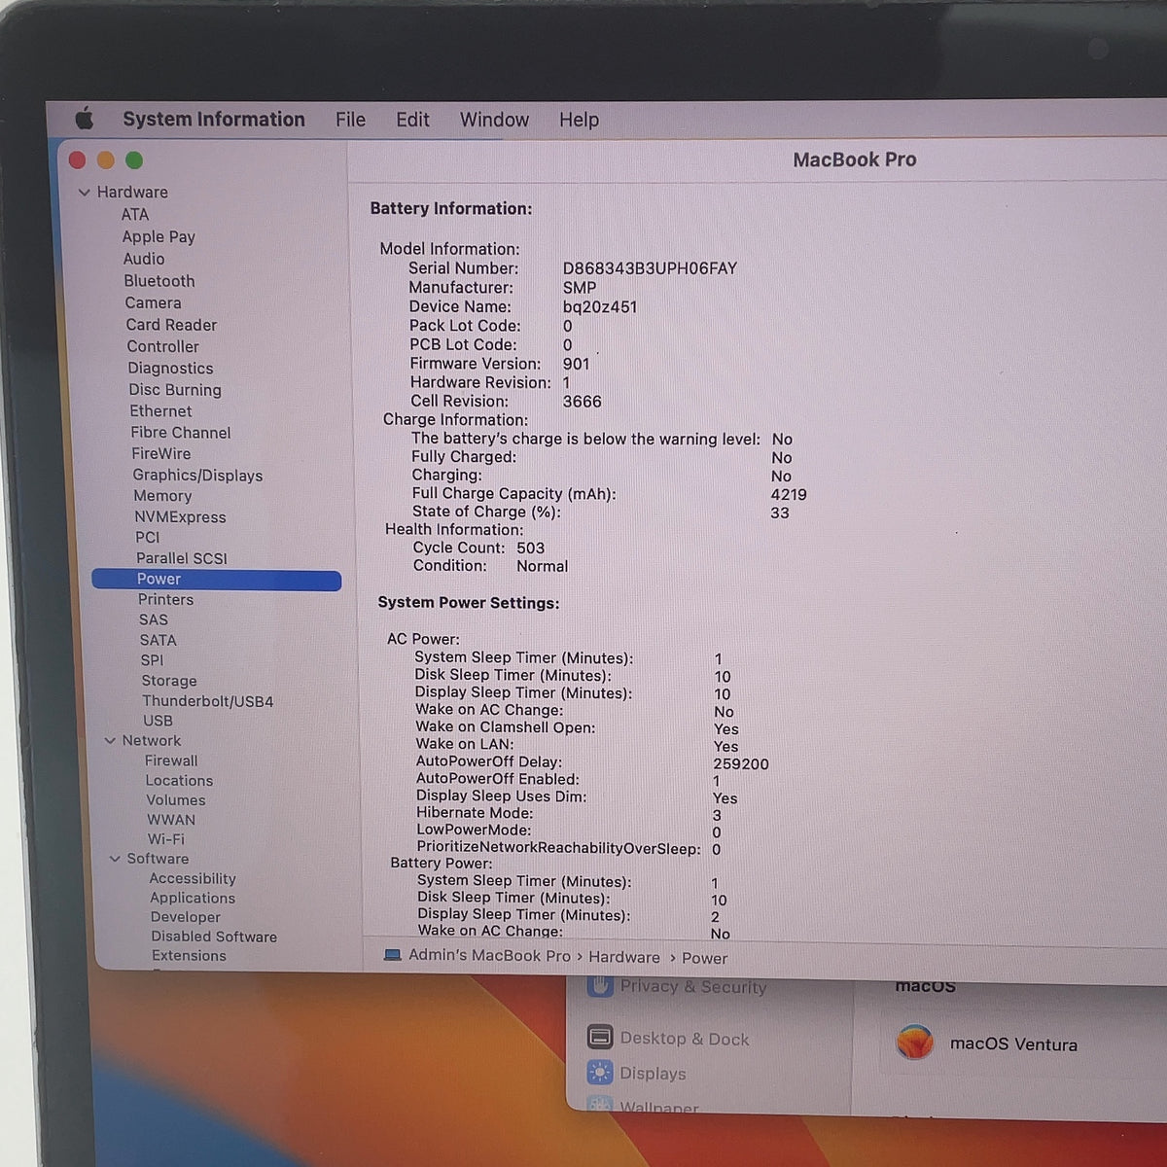Select Firewall under Network
The width and height of the screenshot is (1167, 1167).
(x=171, y=760)
